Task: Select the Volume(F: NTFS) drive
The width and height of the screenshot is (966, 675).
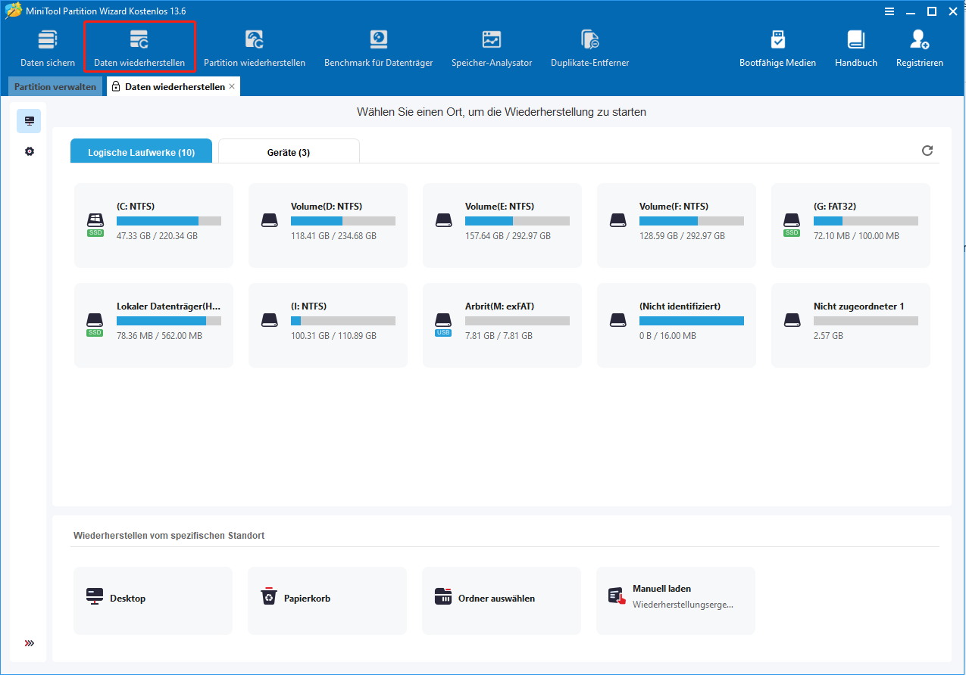Action: (677, 226)
